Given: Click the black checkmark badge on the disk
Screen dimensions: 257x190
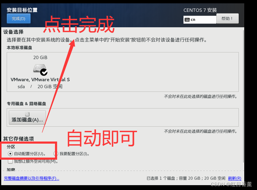Looking at the screenshot, I should coord(44,73).
